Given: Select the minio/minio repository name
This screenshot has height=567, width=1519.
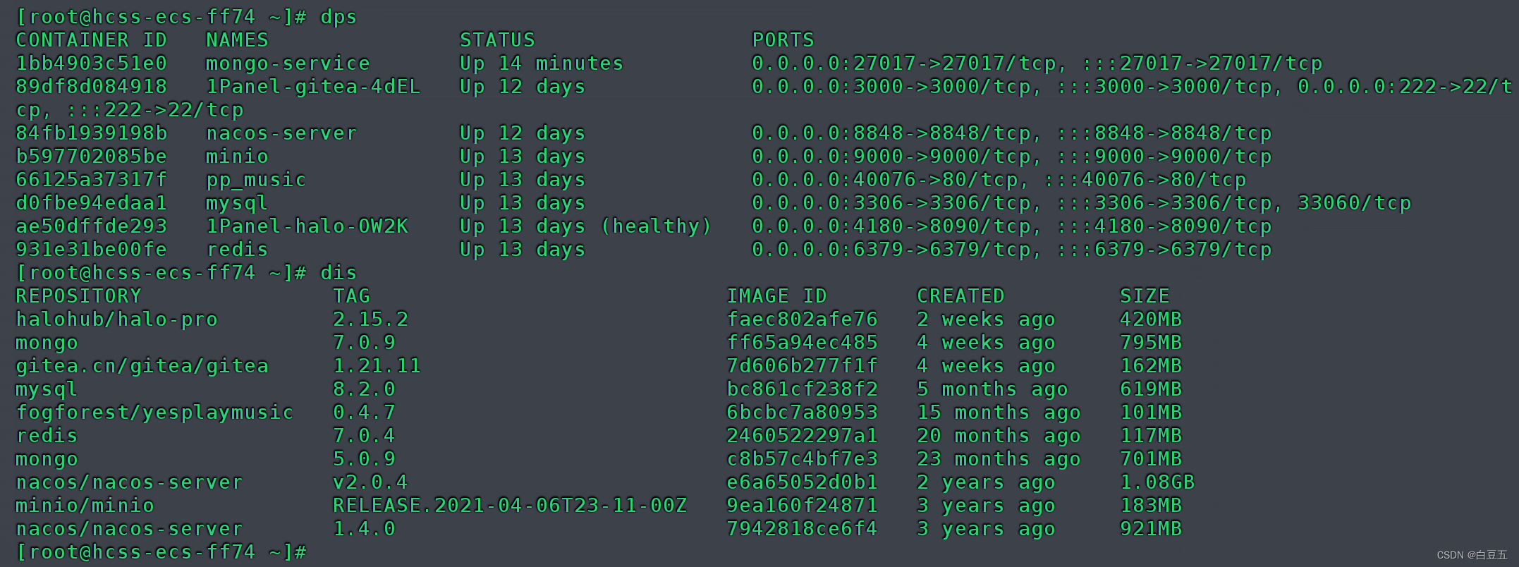Looking at the screenshot, I should point(85,506).
